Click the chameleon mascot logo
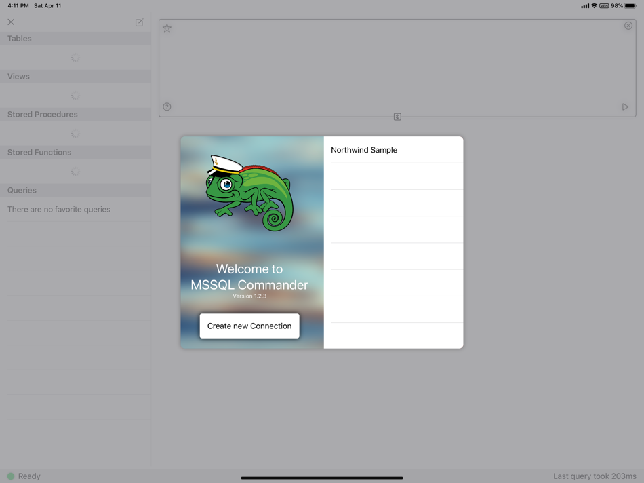This screenshot has width=644, height=483. (249, 193)
